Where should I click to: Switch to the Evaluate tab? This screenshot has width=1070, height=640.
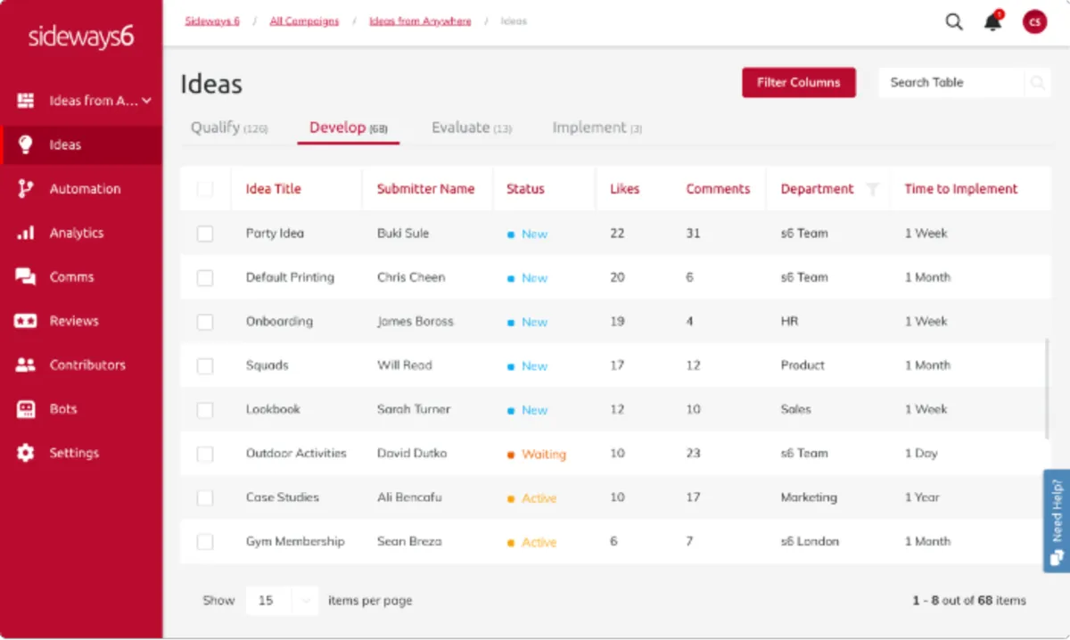point(472,127)
